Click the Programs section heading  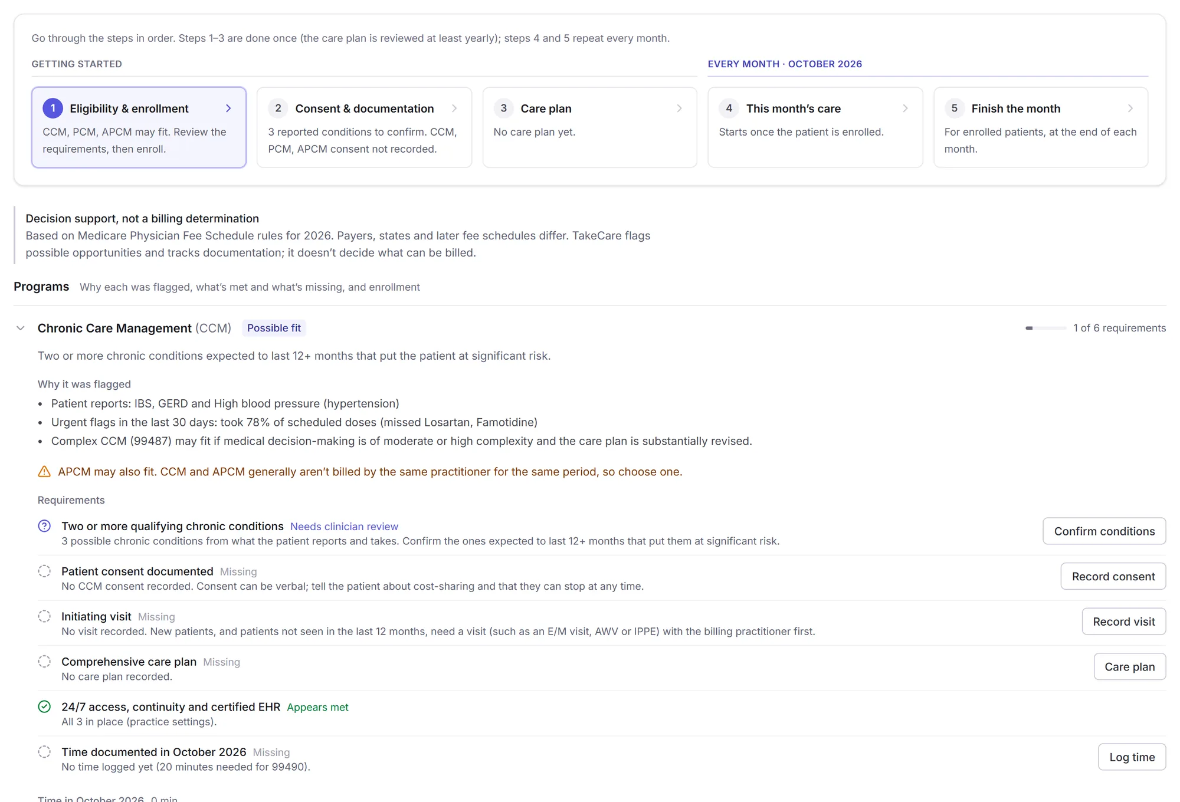pyautogui.click(x=41, y=287)
